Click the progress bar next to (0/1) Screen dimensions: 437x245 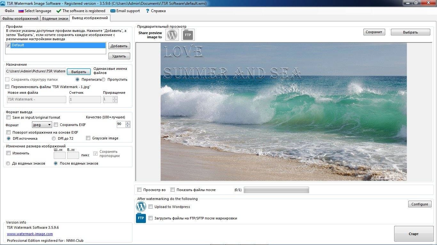coord(276,190)
